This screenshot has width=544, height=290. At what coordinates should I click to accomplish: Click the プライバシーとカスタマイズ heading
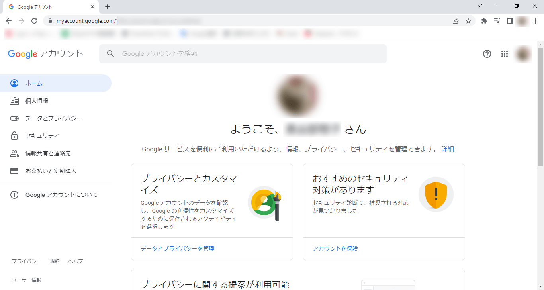tap(189, 184)
